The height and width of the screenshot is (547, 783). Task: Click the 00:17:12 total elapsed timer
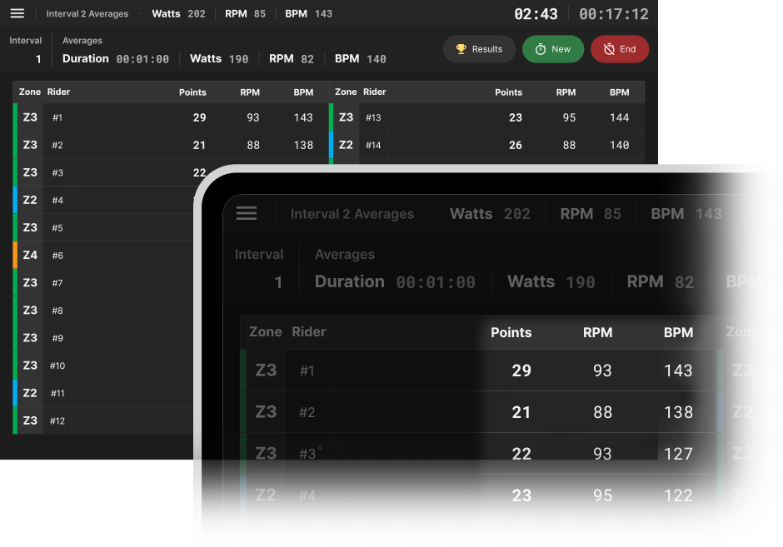pyautogui.click(x=614, y=14)
